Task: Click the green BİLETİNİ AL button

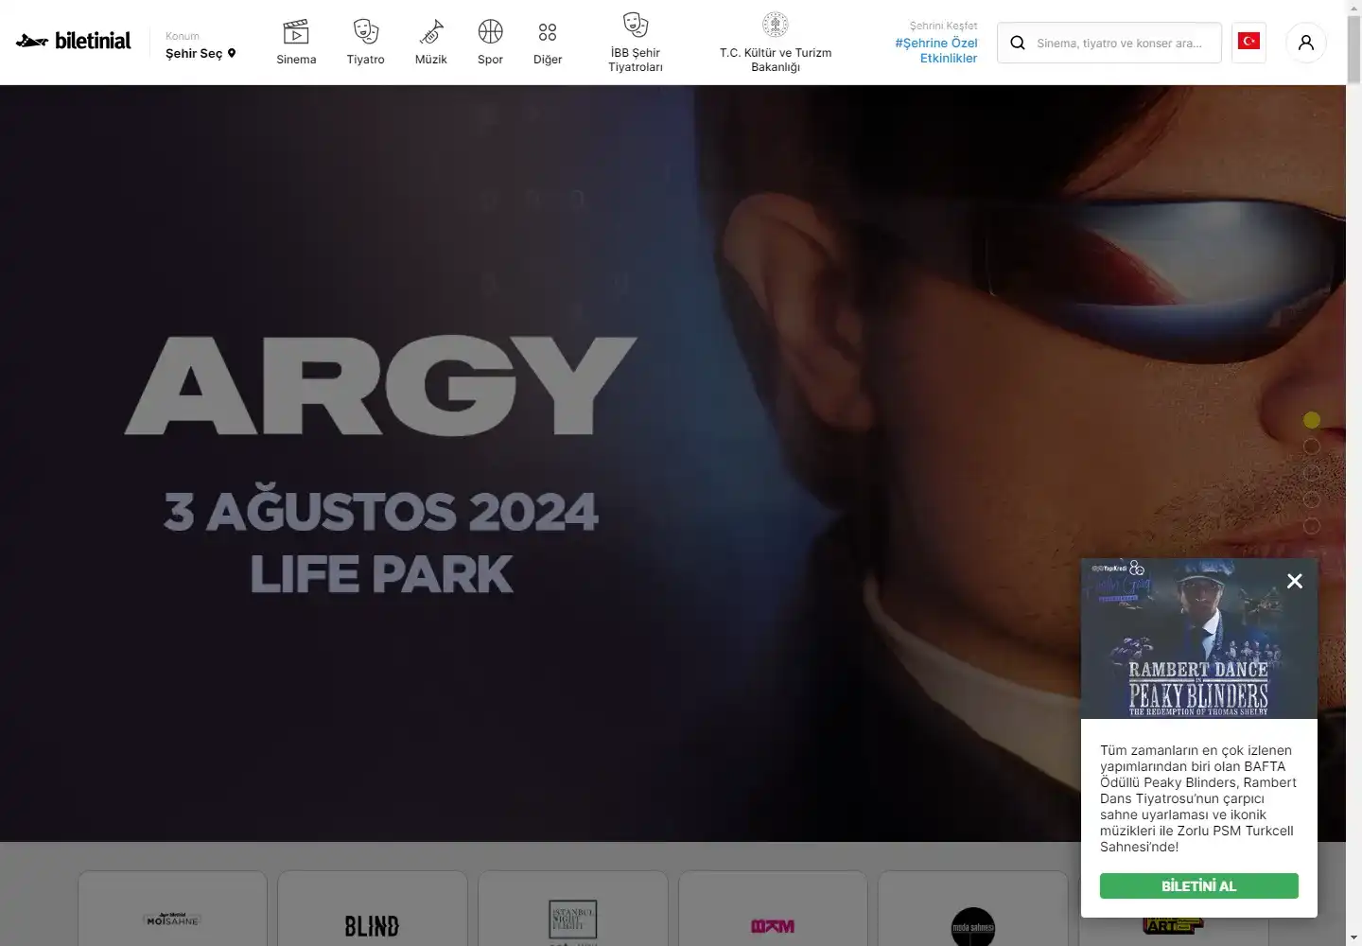Action: [x=1199, y=886]
